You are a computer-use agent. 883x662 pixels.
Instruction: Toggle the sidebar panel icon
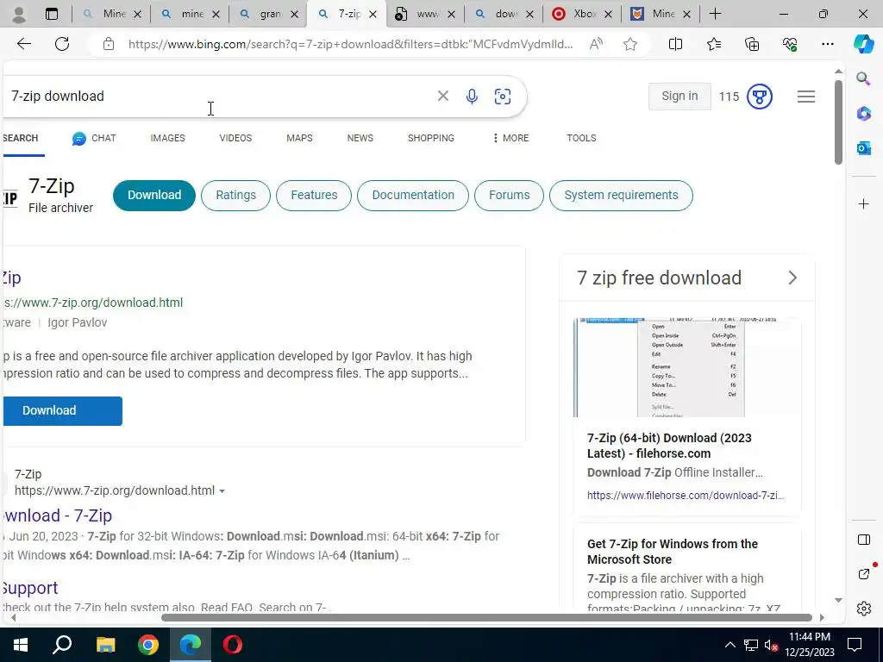[863, 540]
